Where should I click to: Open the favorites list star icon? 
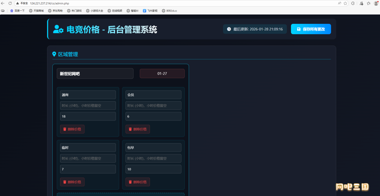tap(368, 3)
